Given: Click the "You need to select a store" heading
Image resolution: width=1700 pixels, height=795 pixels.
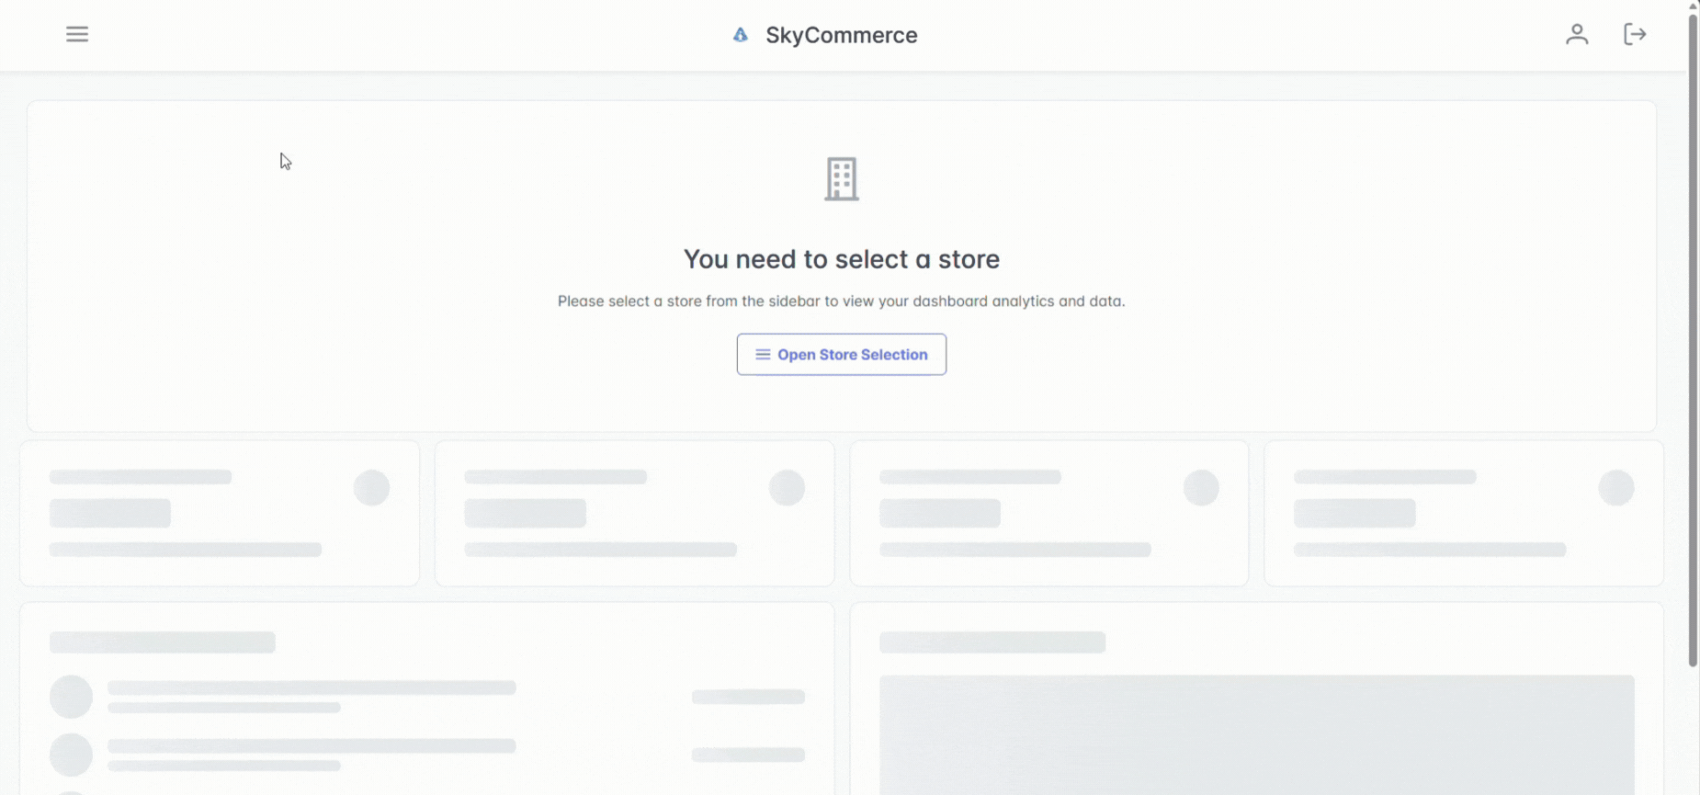Looking at the screenshot, I should 842,259.
